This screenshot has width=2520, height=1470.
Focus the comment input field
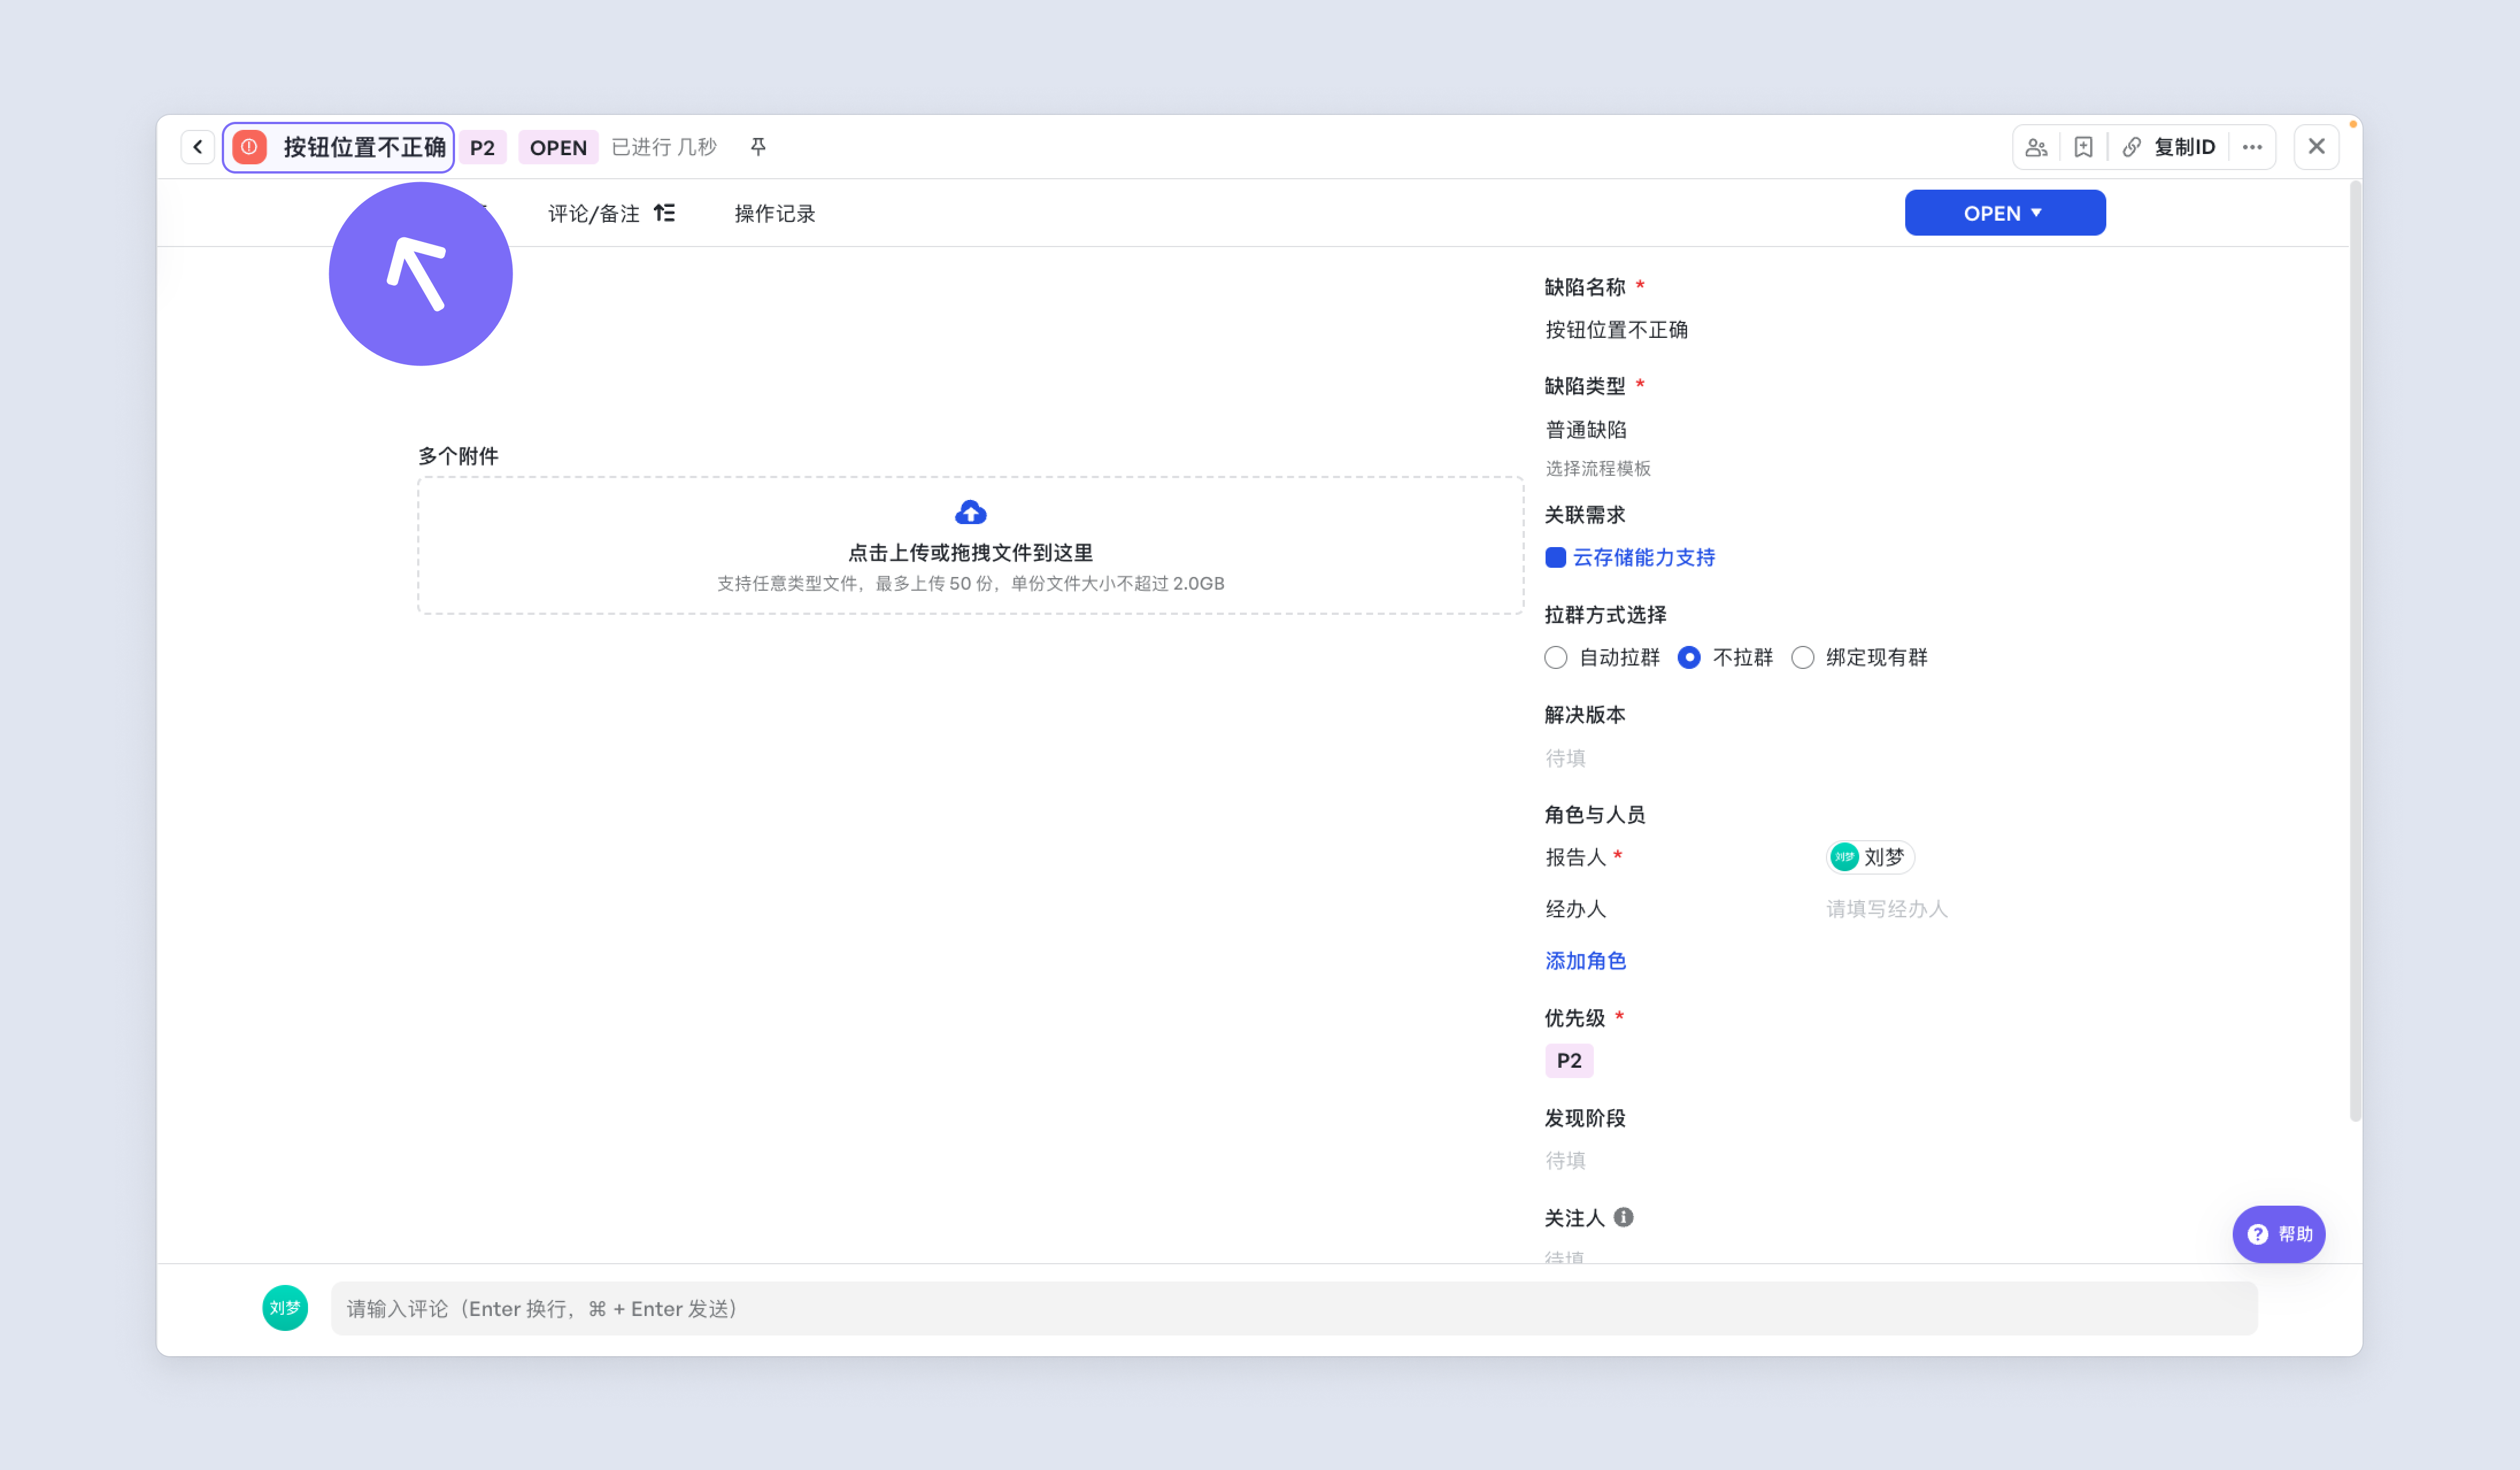click(1293, 1308)
